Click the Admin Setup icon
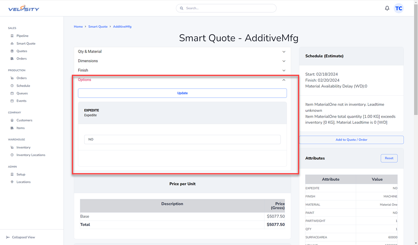The height and width of the screenshot is (245, 418). tap(12, 174)
